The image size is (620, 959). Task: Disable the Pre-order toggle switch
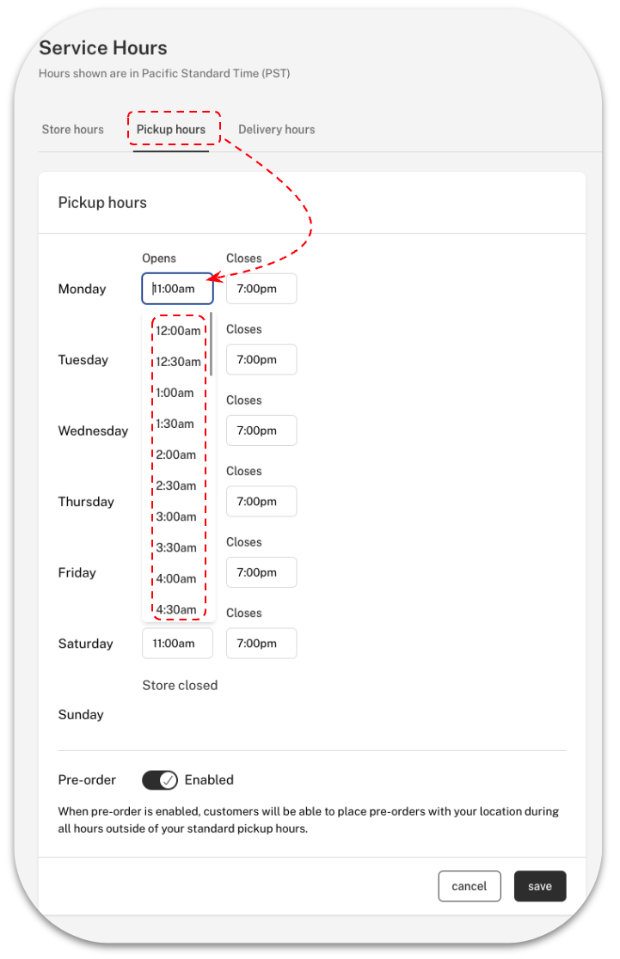pos(160,780)
